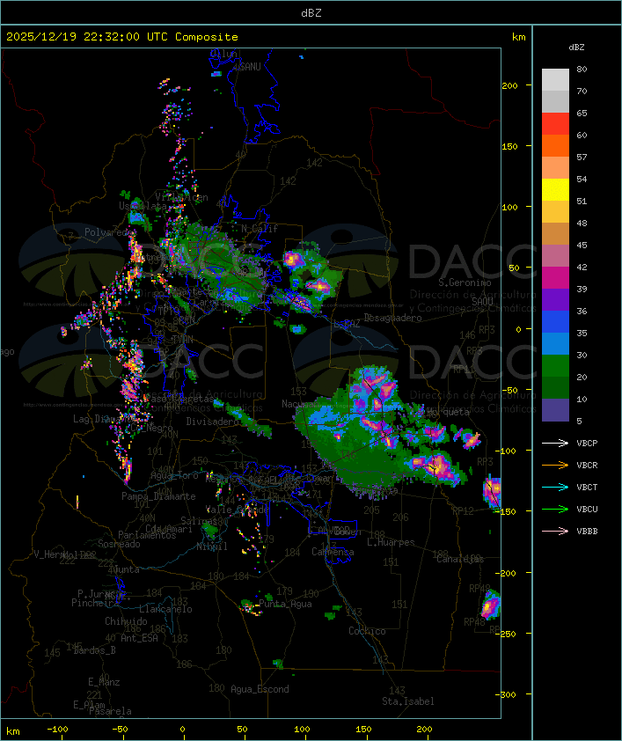Click the Agua_Toro map label
Screen dimensions: 622x741
pos(174,475)
